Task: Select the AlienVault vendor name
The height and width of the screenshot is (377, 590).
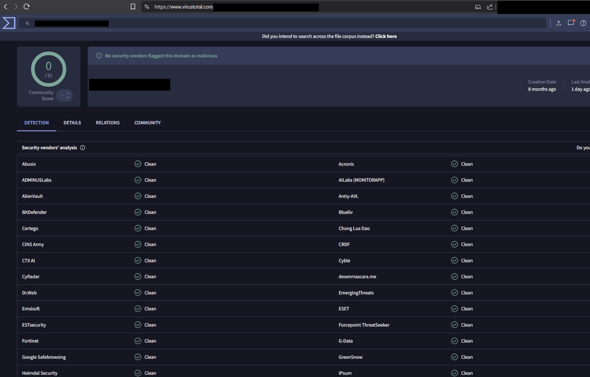Action: coord(32,196)
